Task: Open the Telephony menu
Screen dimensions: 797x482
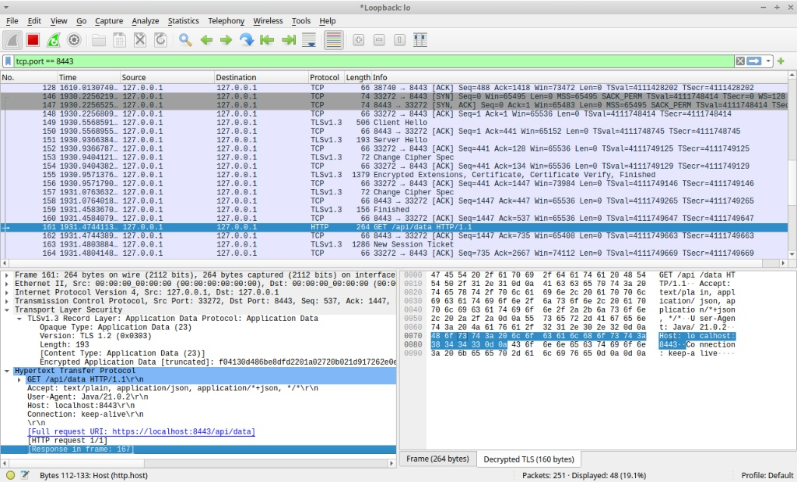Action: tap(226, 21)
